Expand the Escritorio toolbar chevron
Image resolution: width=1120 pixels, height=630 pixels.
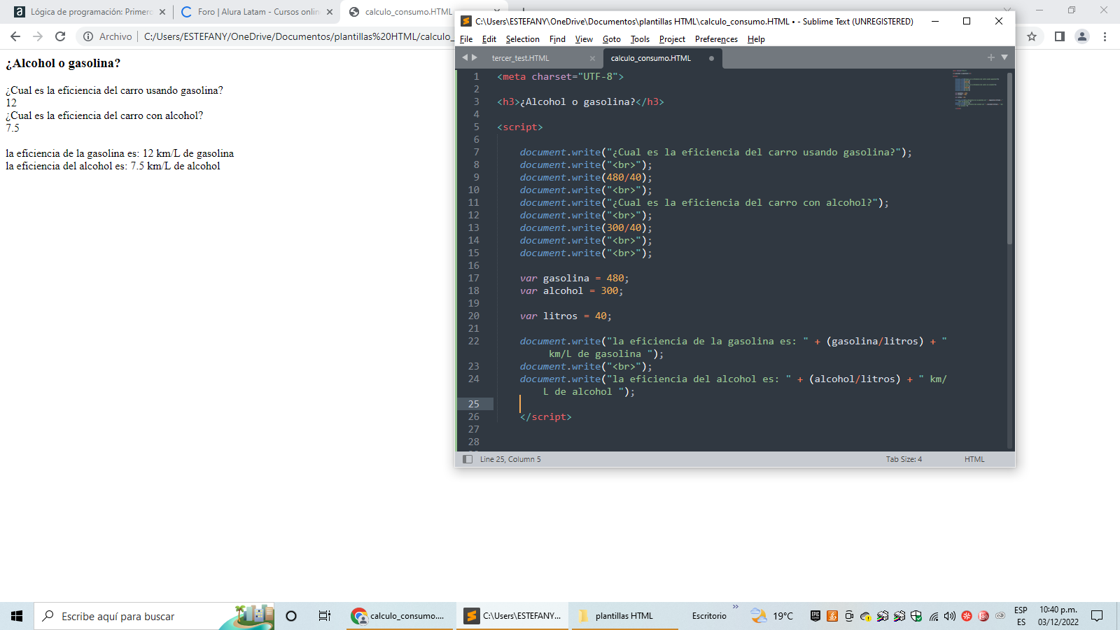click(735, 607)
